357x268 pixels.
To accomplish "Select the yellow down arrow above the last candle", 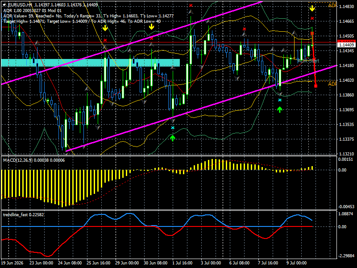I will click(312, 8).
